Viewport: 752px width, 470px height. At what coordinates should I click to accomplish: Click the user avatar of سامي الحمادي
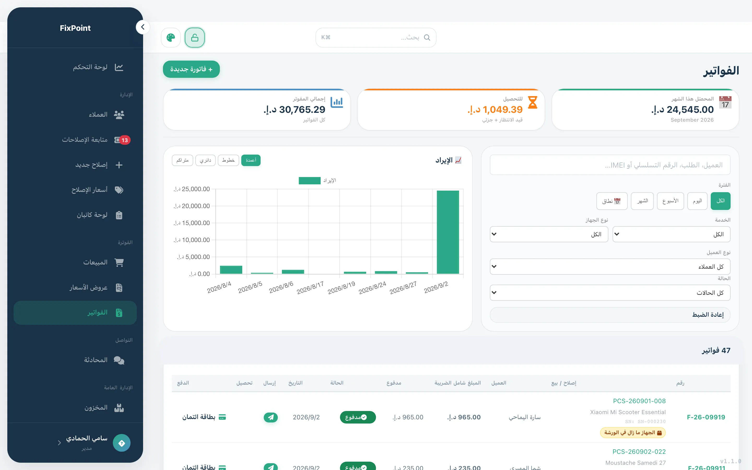tap(121, 443)
